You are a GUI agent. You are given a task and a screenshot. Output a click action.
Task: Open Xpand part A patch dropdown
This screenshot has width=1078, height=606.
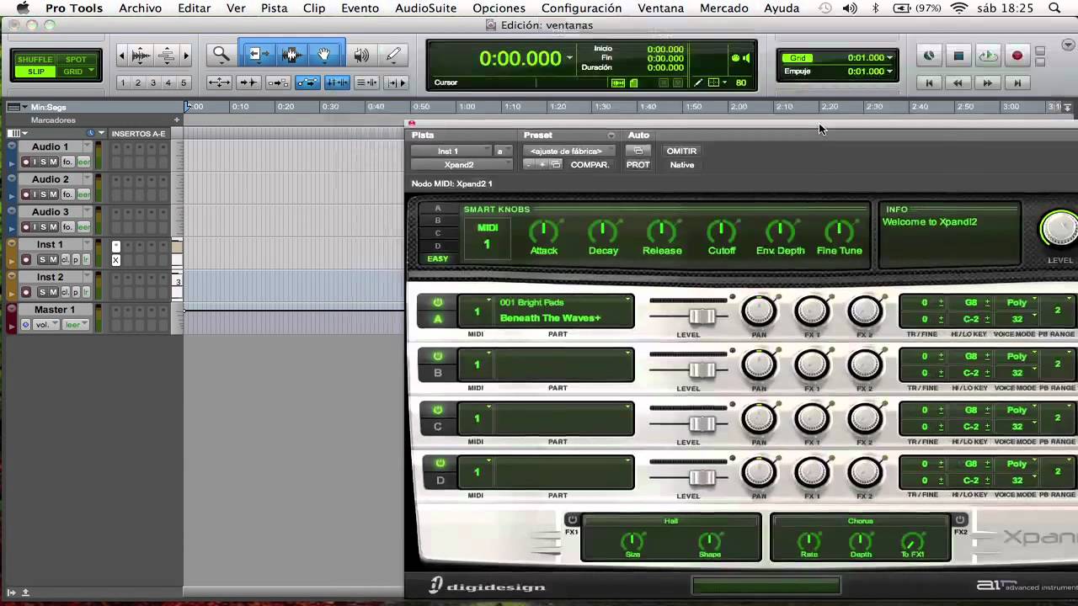pos(628,300)
